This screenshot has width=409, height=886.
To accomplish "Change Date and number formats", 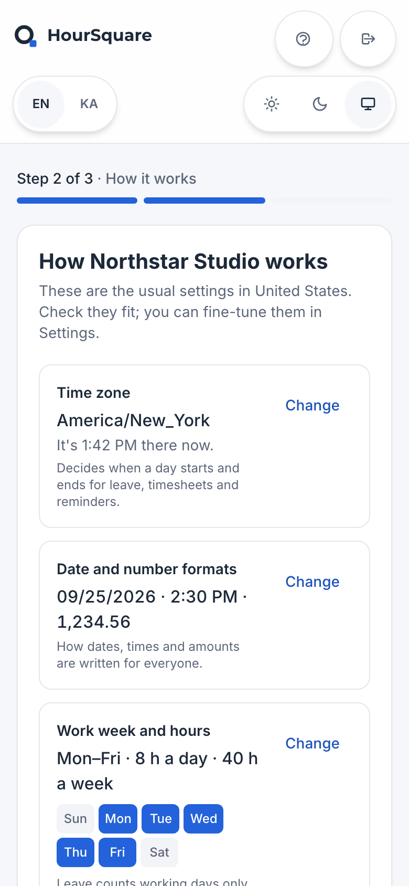I will [x=313, y=582].
